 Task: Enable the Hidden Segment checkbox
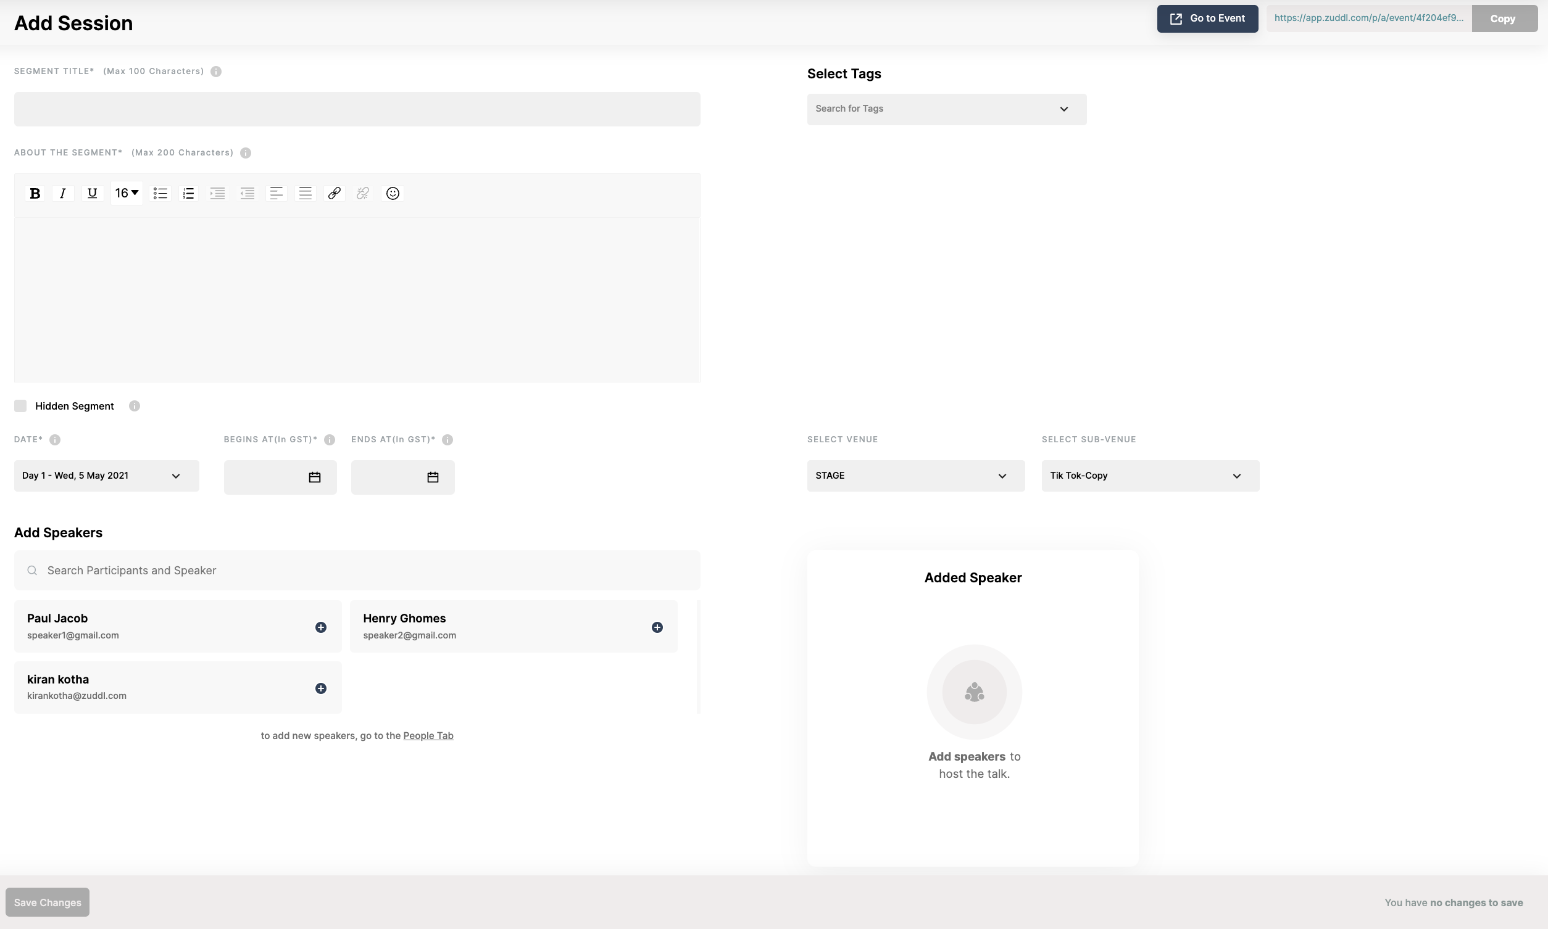20,407
